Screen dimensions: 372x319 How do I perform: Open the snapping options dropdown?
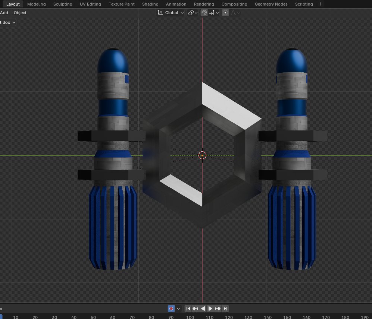213,13
